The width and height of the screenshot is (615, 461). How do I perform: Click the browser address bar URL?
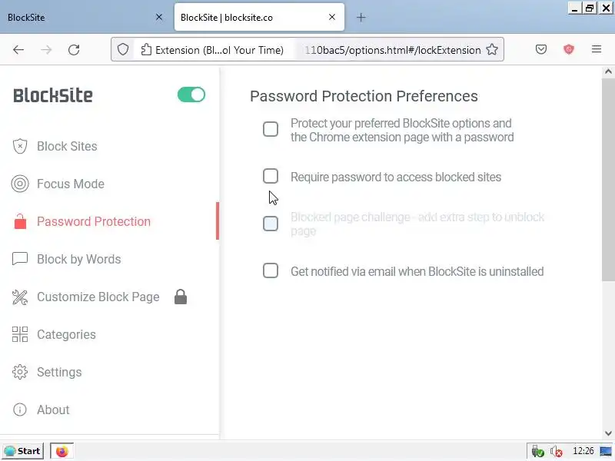392,50
